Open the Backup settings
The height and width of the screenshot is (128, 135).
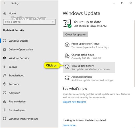[13, 67]
